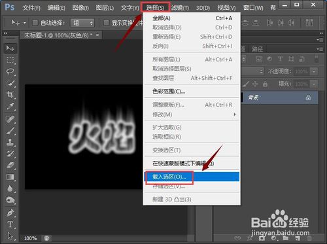The height and width of the screenshot is (244, 327).
Task: Open the layers panel flyout menu
Action: (320, 49)
